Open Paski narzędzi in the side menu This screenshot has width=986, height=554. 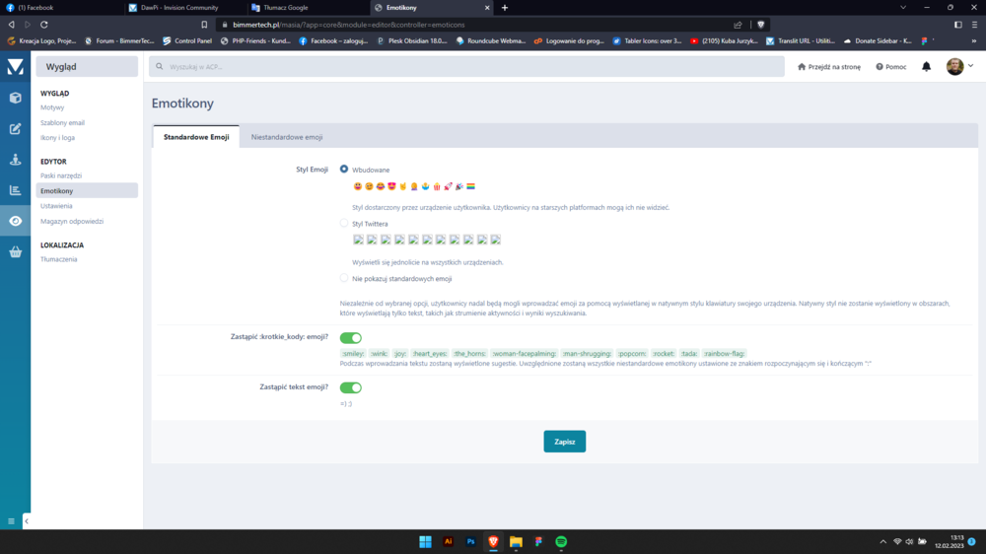click(61, 174)
